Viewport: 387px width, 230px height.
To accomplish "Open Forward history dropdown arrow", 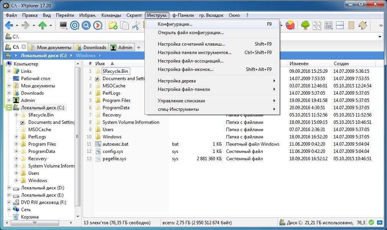I will 34,25.
